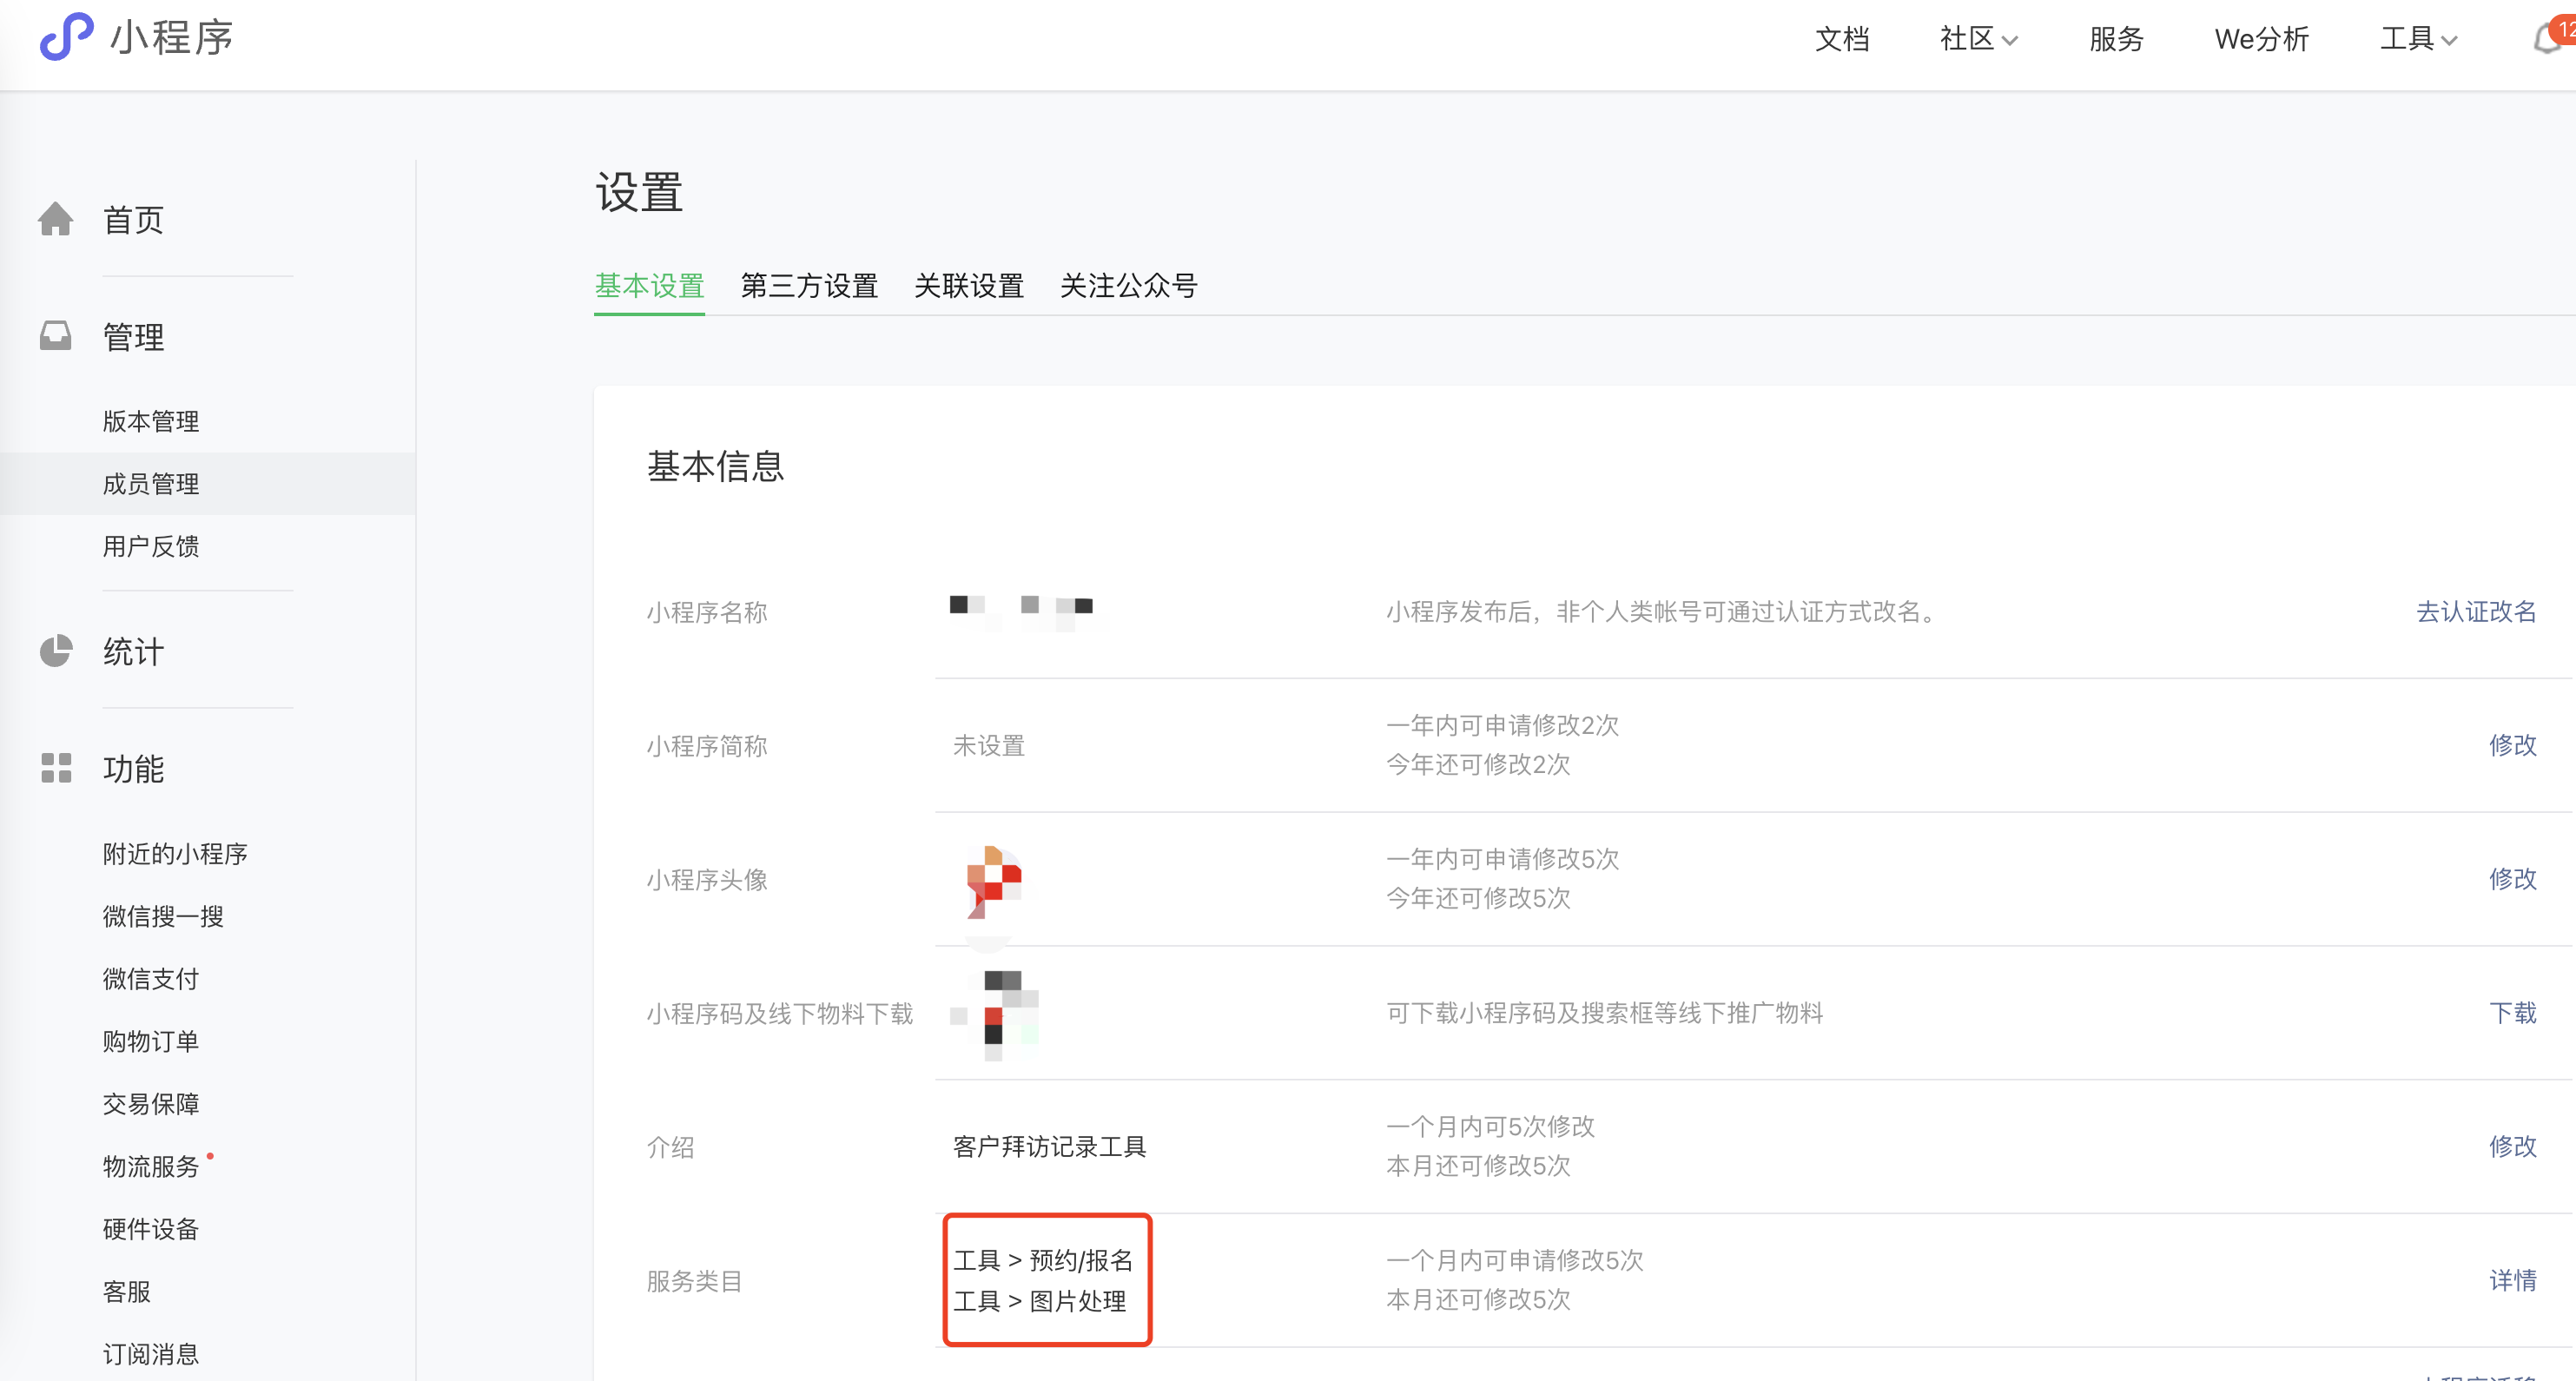Expand the 工具 dropdown in top bar
This screenshot has height=1381, width=2576.
(2418, 39)
